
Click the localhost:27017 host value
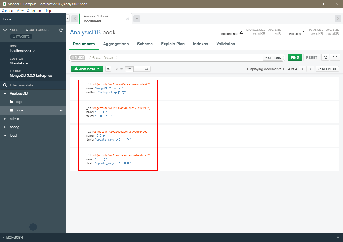click(x=22, y=51)
